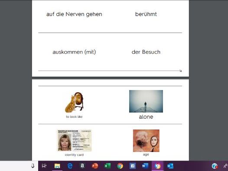
Task: Open the Amazon taskbar shortcut
Action: pyautogui.click(x=82, y=166)
